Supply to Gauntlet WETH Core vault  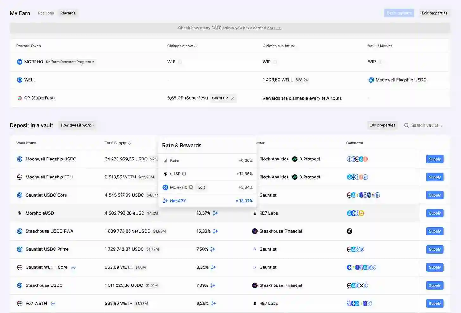(435, 267)
